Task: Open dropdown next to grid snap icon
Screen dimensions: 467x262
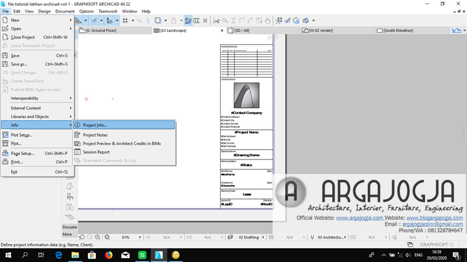Action: click(133, 20)
